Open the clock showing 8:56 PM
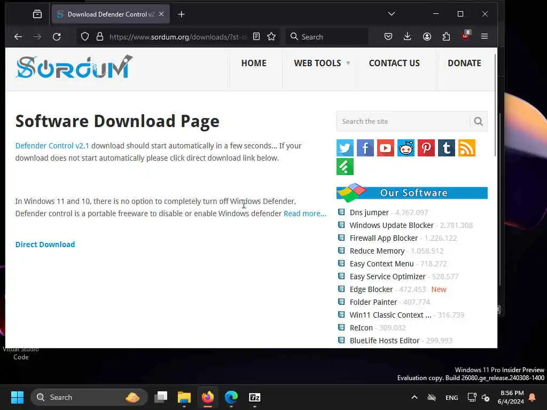 (x=511, y=397)
